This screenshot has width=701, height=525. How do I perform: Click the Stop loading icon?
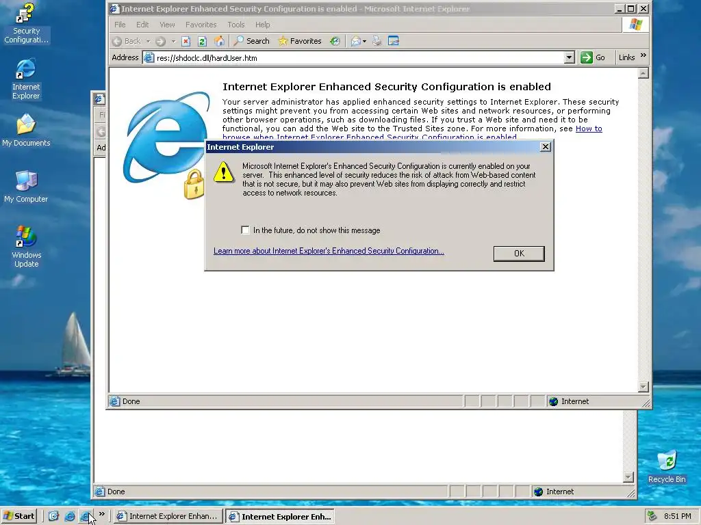tap(186, 41)
